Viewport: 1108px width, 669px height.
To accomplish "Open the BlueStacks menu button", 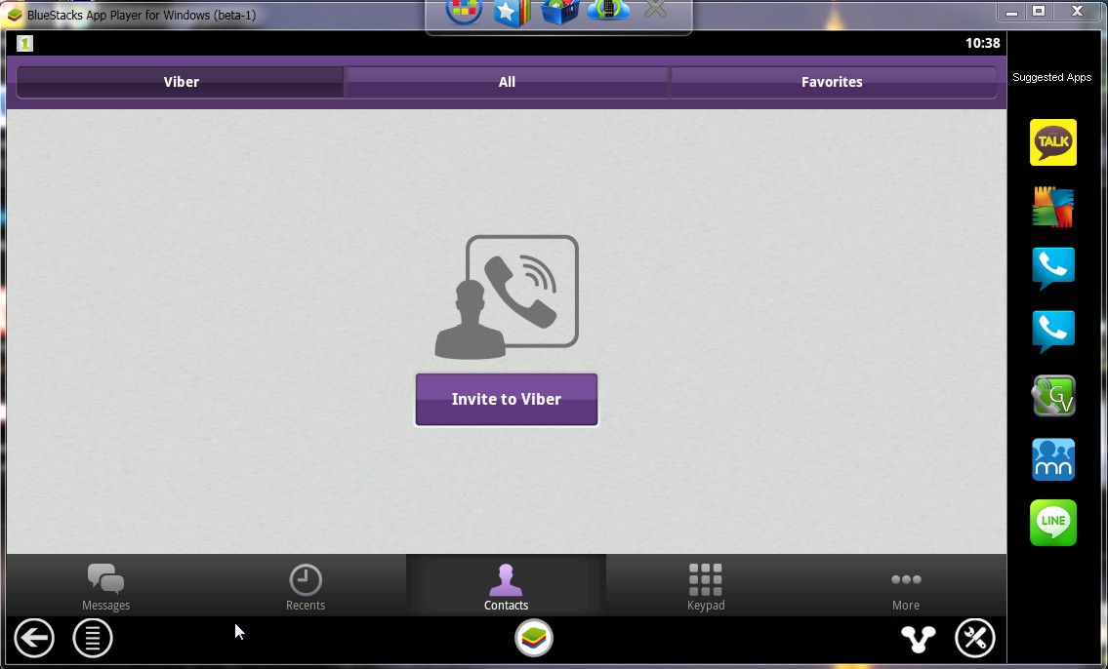I will point(93,638).
